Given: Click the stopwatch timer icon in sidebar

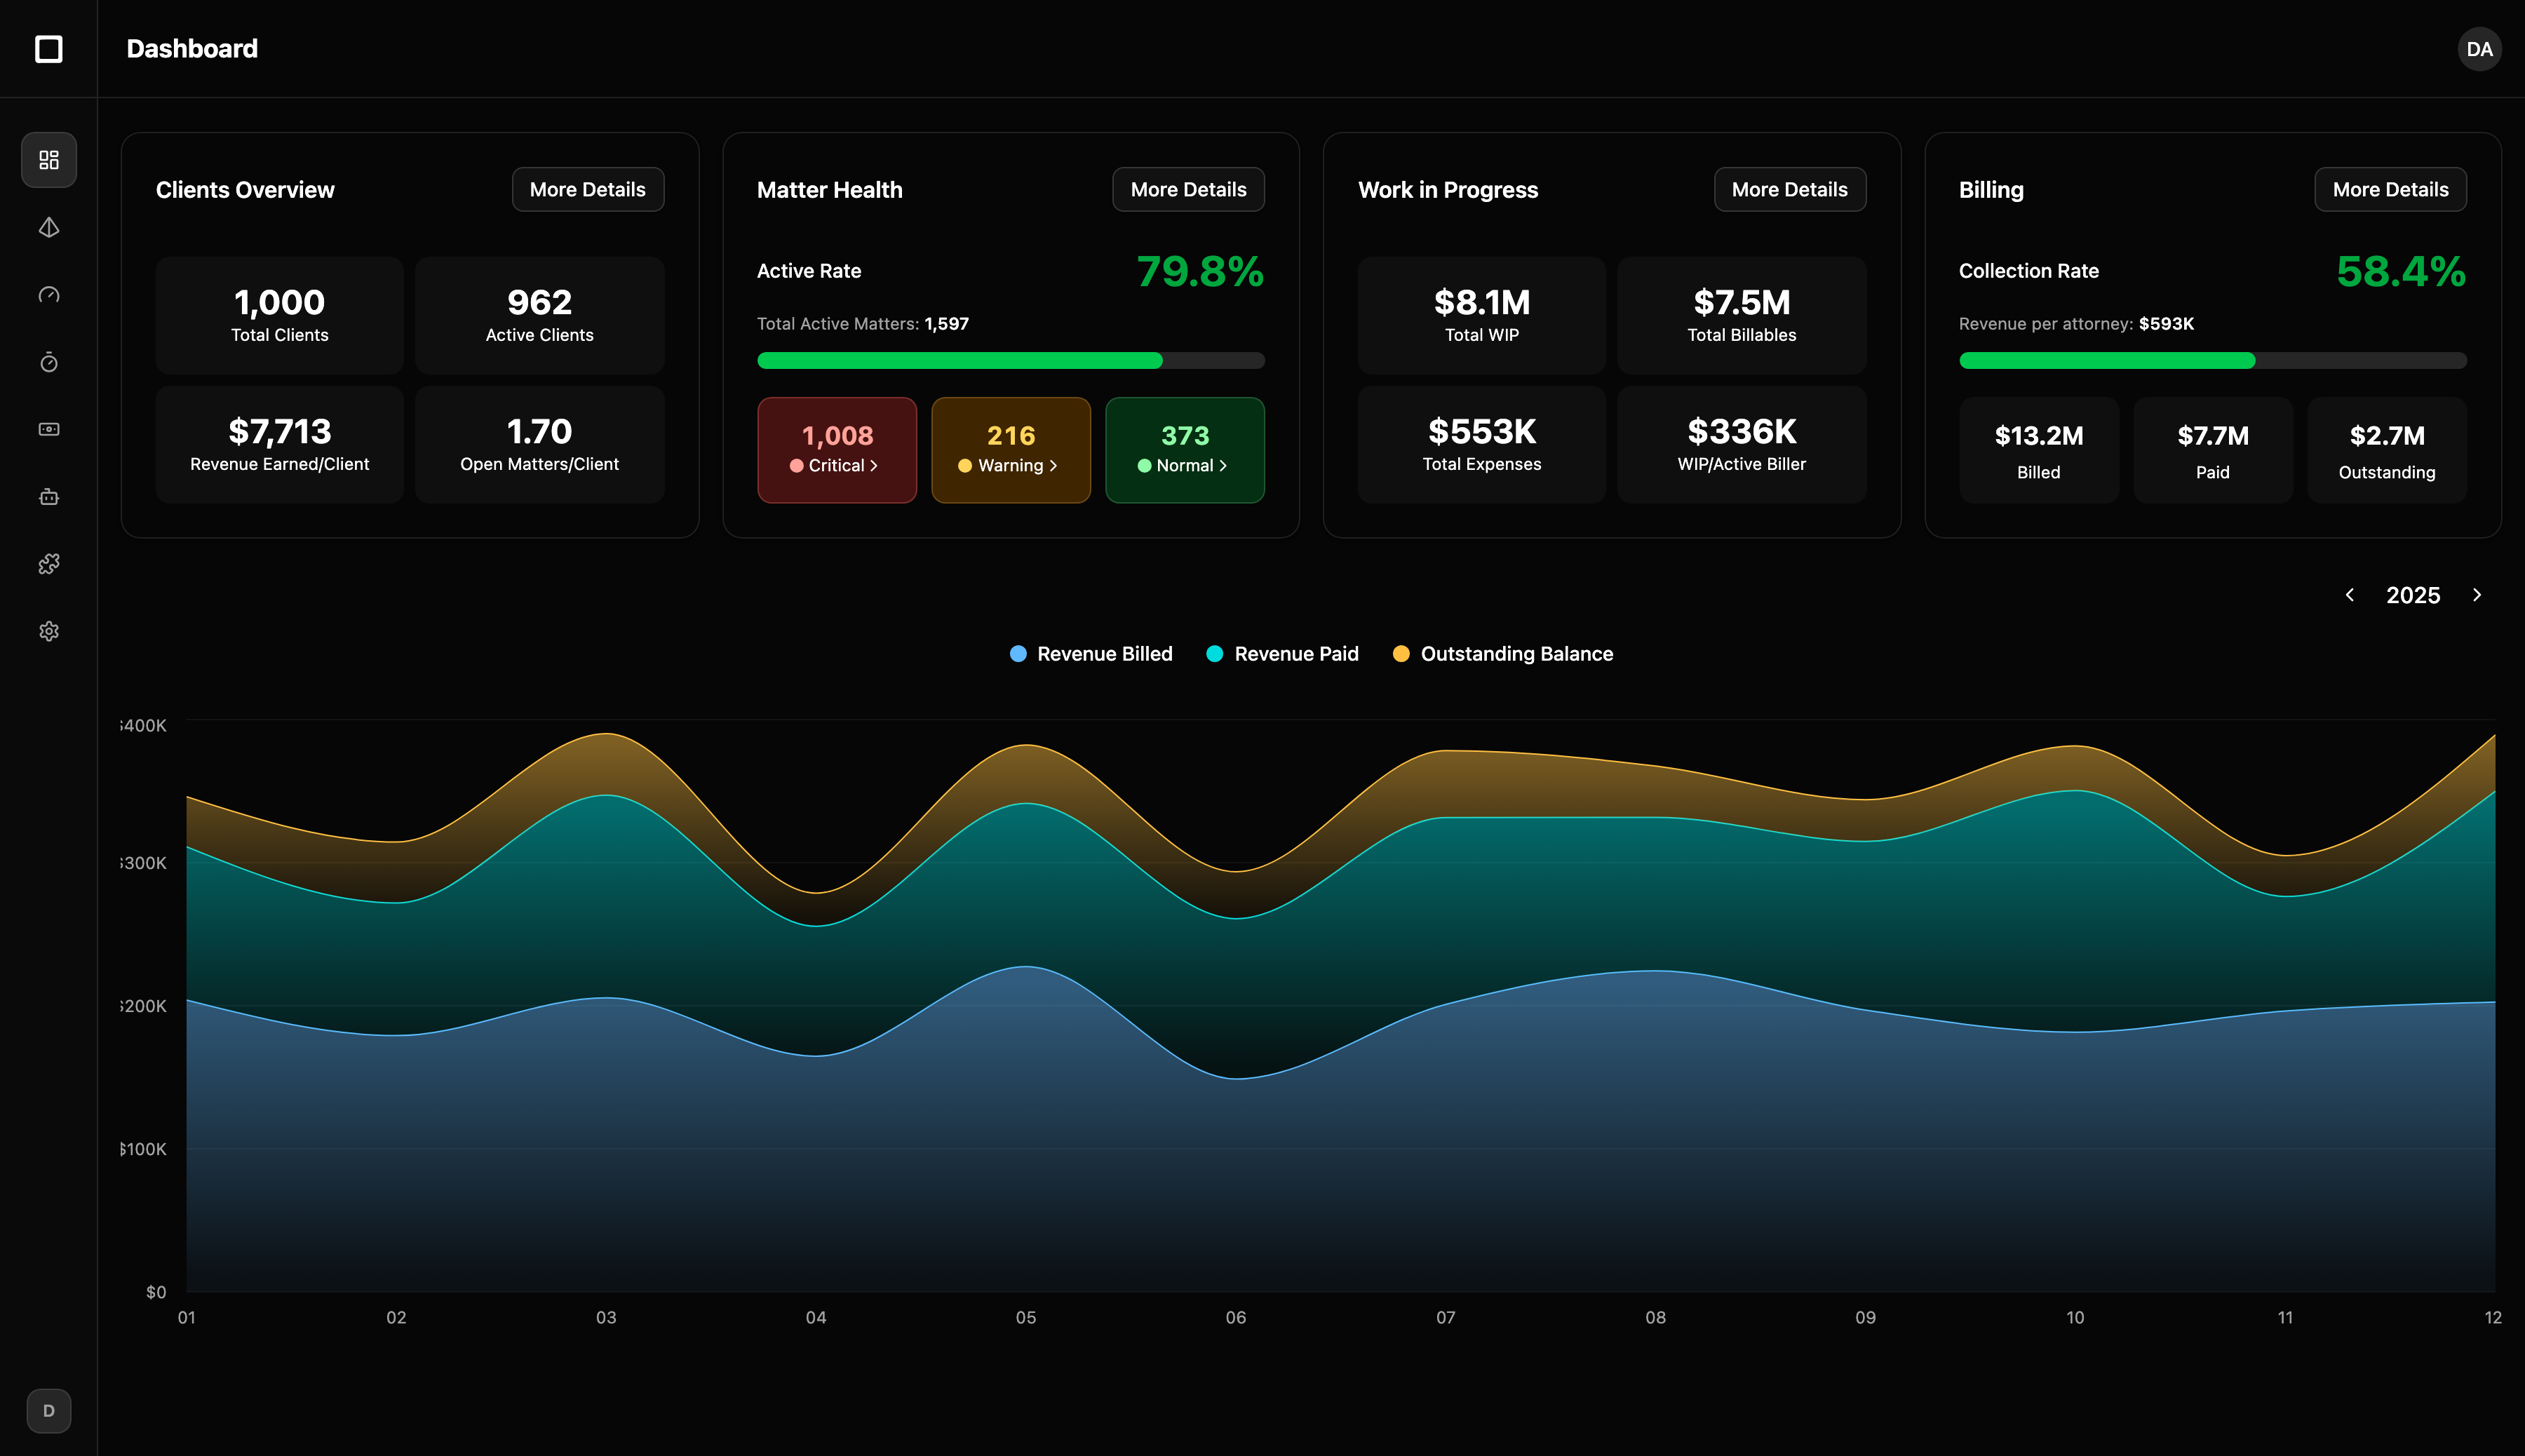Looking at the screenshot, I should 48,362.
